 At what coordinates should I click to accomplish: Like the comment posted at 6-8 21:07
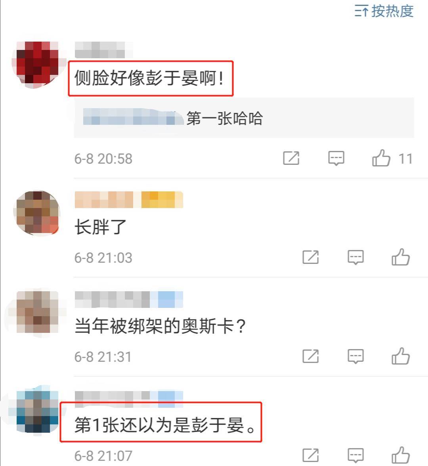[401, 455]
